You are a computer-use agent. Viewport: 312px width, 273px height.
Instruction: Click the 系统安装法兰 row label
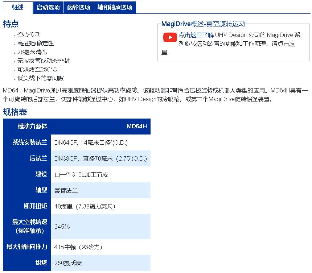(27, 142)
